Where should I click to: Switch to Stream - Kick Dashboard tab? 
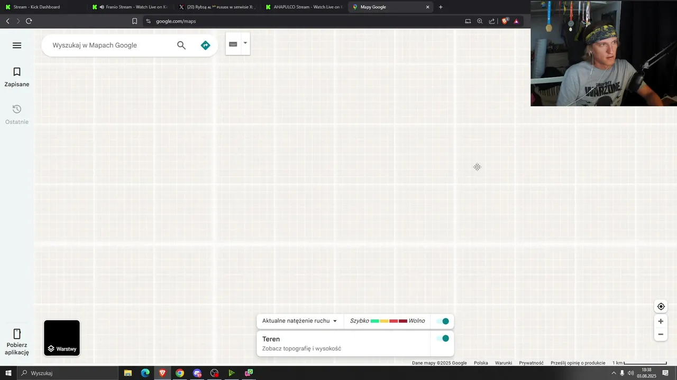coord(43,7)
